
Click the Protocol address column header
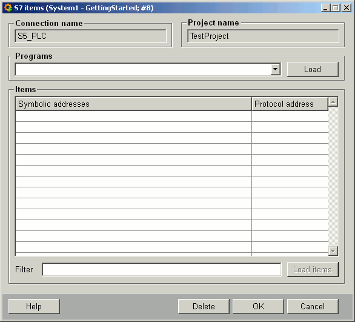[x=290, y=104]
